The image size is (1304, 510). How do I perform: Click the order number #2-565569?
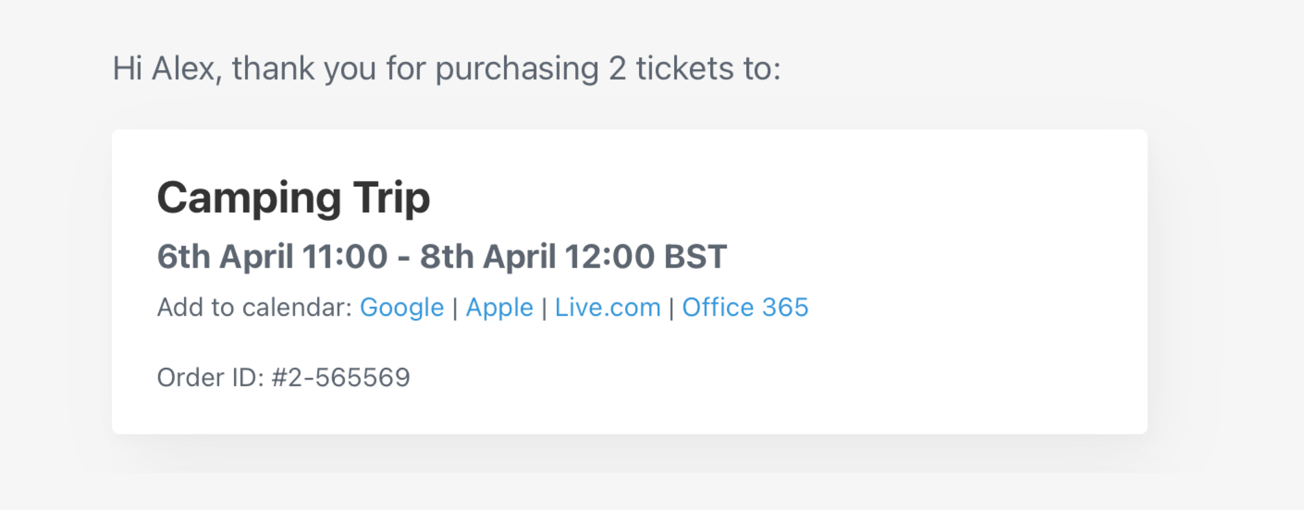tap(341, 378)
